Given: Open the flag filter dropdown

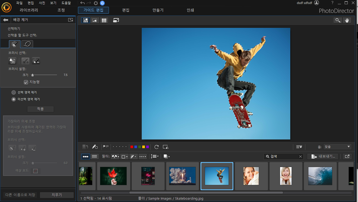Looking at the screenshot, I should coord(115,157).
